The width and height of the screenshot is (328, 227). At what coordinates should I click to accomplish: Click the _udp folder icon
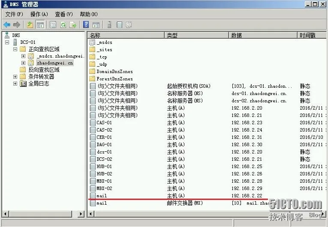pyautogui.click(x=92, y=64)
